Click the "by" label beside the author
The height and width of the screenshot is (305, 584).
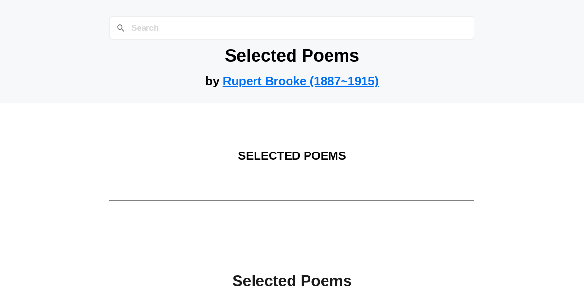pyautogui.click(x=212, y=81)
